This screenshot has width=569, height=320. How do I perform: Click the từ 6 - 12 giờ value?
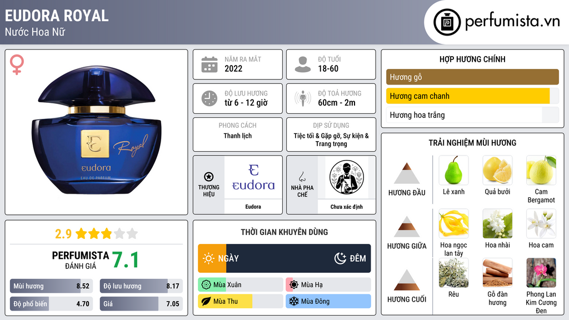(x=246, y=103)
